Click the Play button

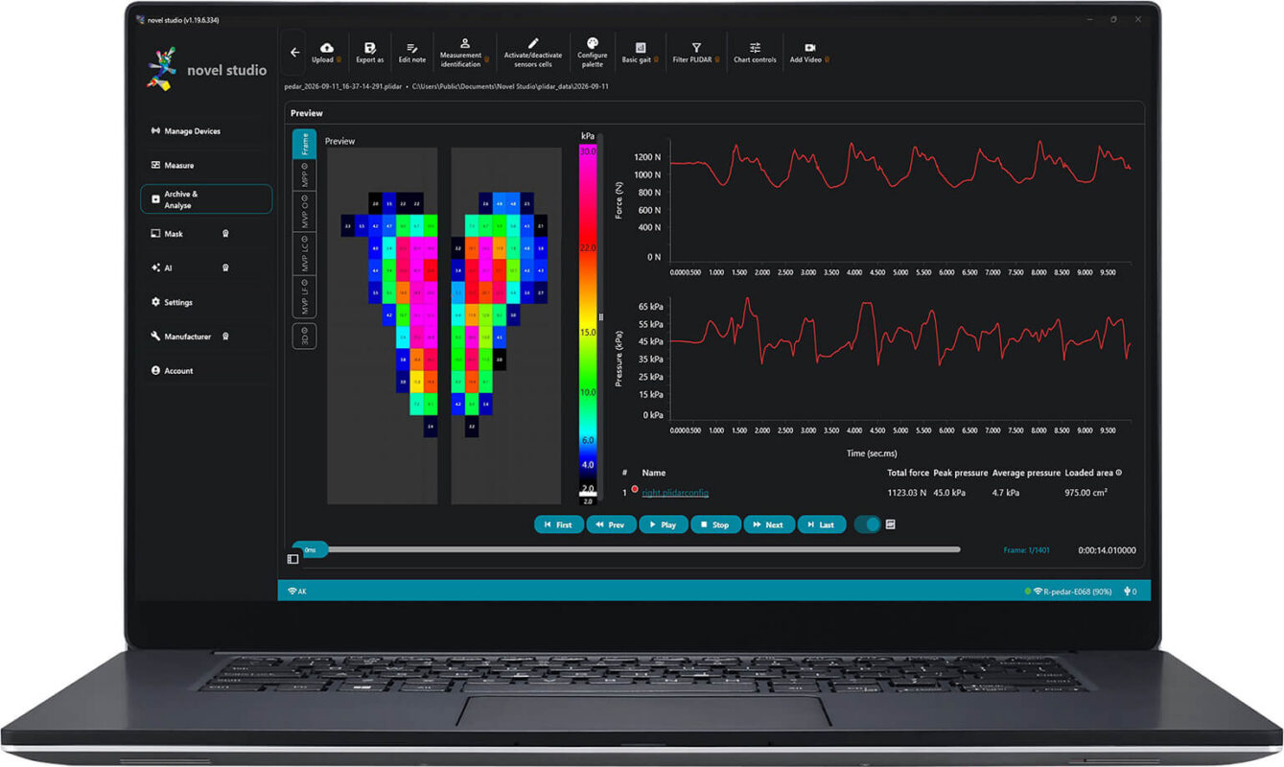[x=664, y=524]
